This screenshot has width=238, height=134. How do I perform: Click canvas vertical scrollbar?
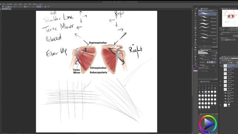[192, 71]
